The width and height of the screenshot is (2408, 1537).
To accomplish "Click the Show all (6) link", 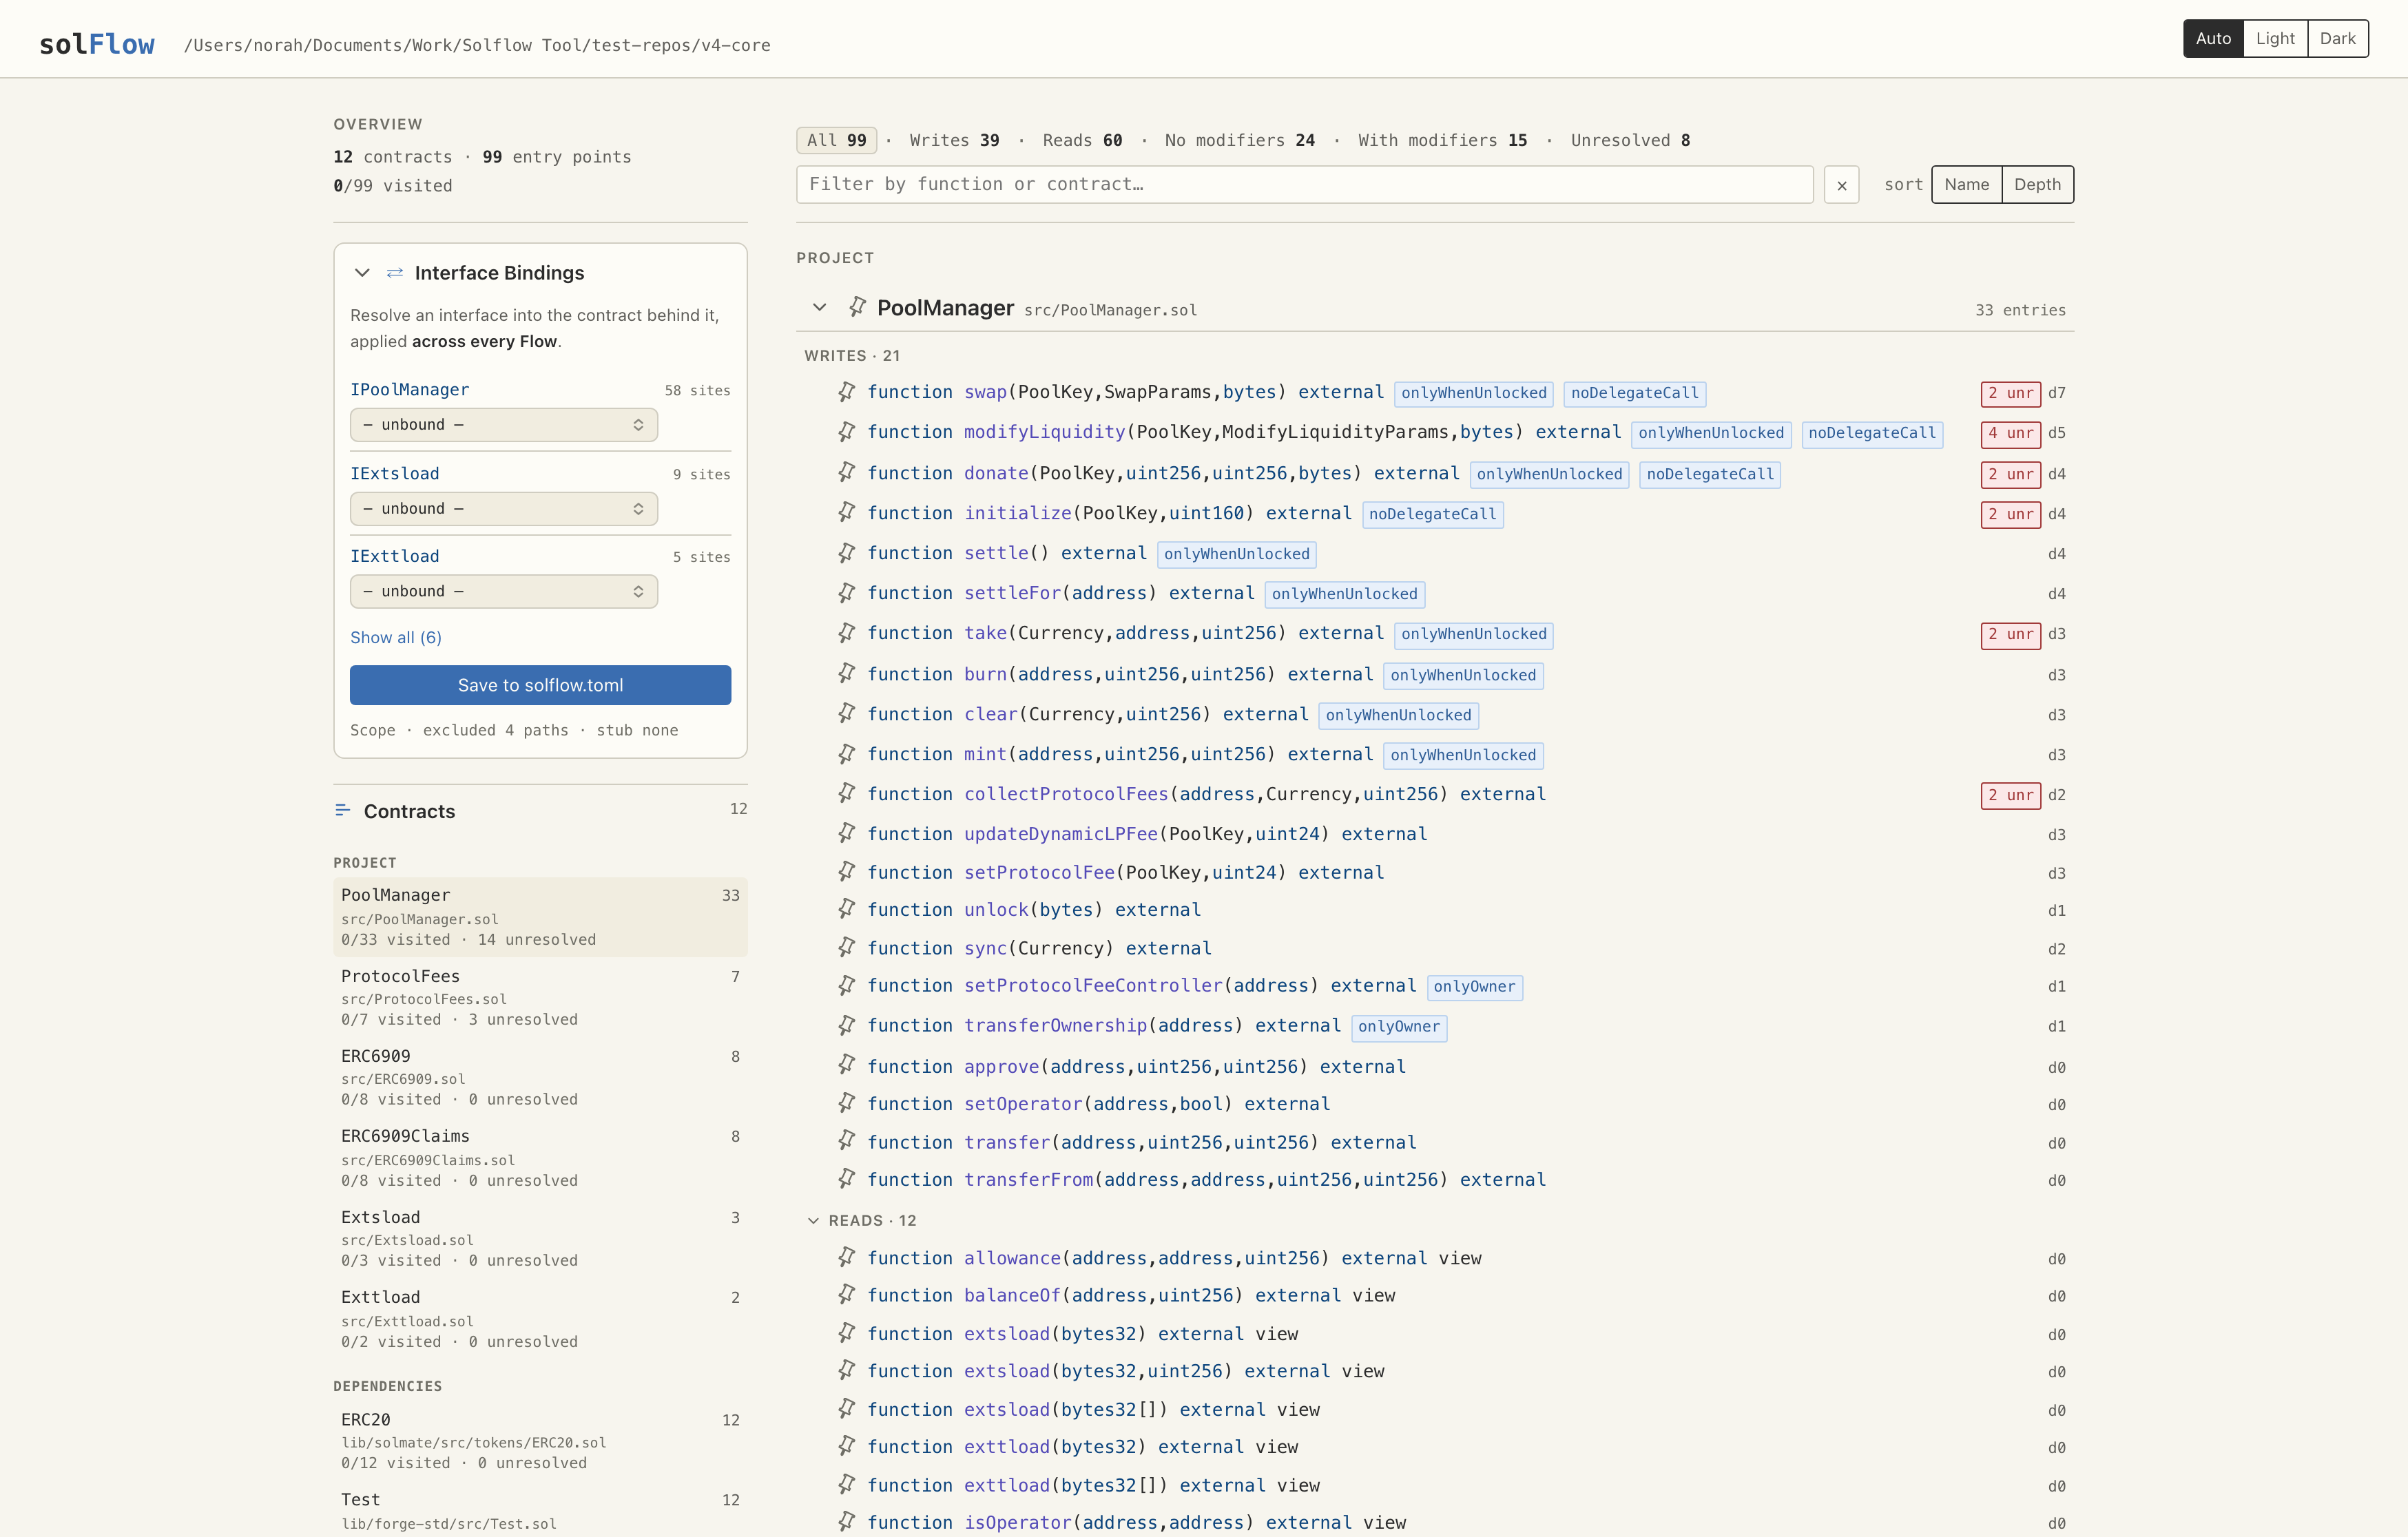I will click(x=396, y=637).
